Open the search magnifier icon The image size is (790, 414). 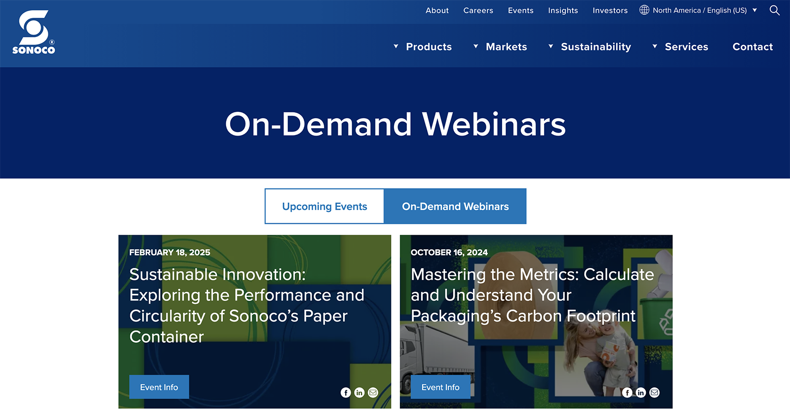775,10
